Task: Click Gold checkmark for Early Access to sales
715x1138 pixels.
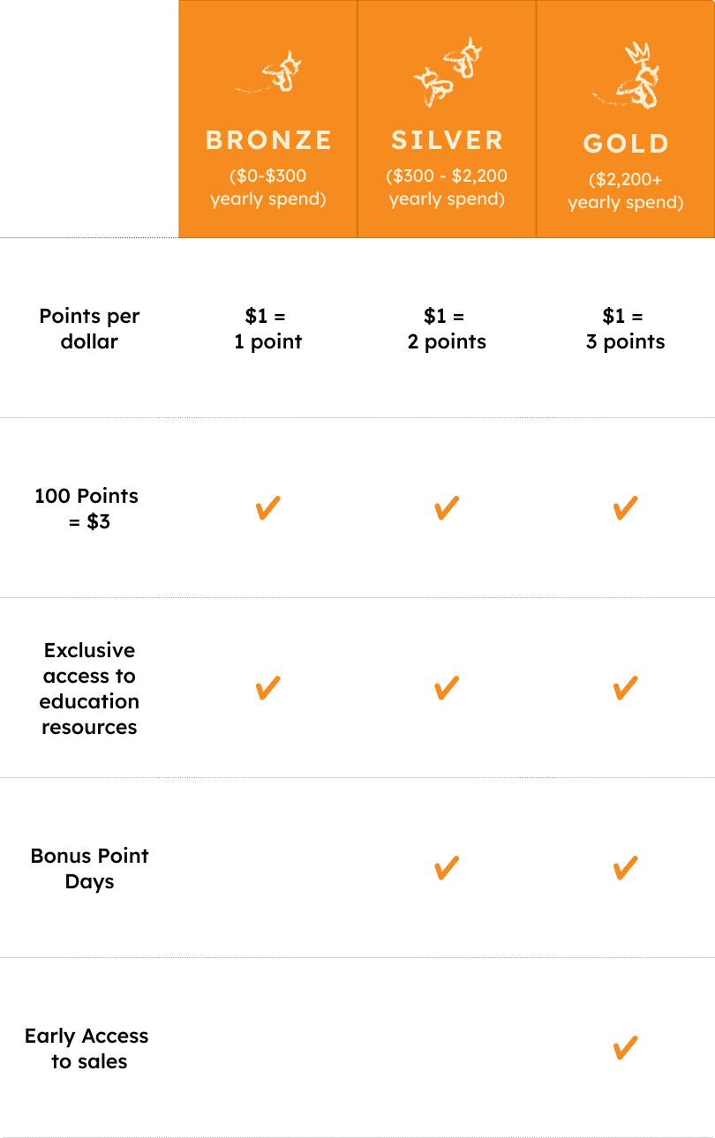Action: pyautogui.click(x=625, y=1049)
